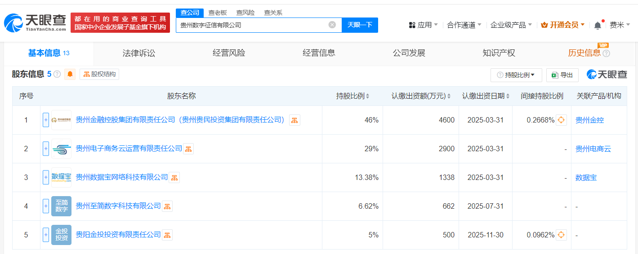The image size is (638, 254).
Task: Expand row 4 贵州至简数字科技 plus button
Action: tap(46, 206)
